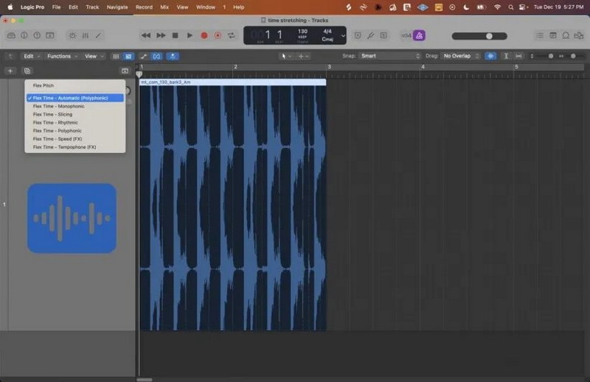Toggle the waveform zoom button
The width and height of the screenshot is (590, 382).
tap(490, 56)
